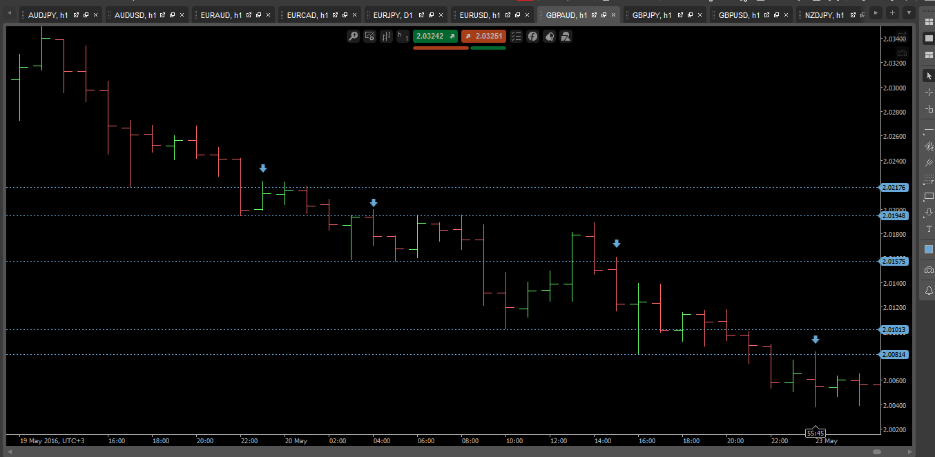The width and height of the screenshot is (935, 457).
Task: Duplicate the GBPAUD chart tab
Action: pyautogui.click(x=604, y=14)
